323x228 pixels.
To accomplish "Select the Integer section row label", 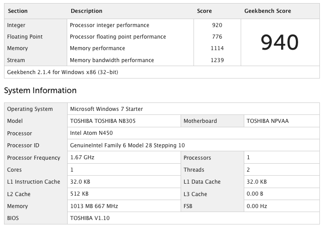I will click(x=16, y=25).
